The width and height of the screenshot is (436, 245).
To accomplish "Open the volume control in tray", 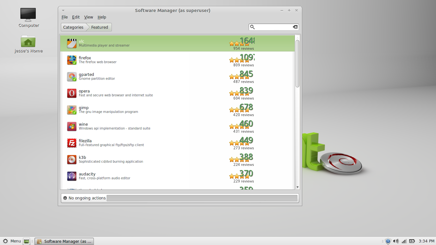I will (396, 241).
